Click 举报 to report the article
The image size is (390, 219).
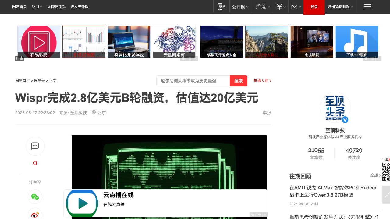267,113
